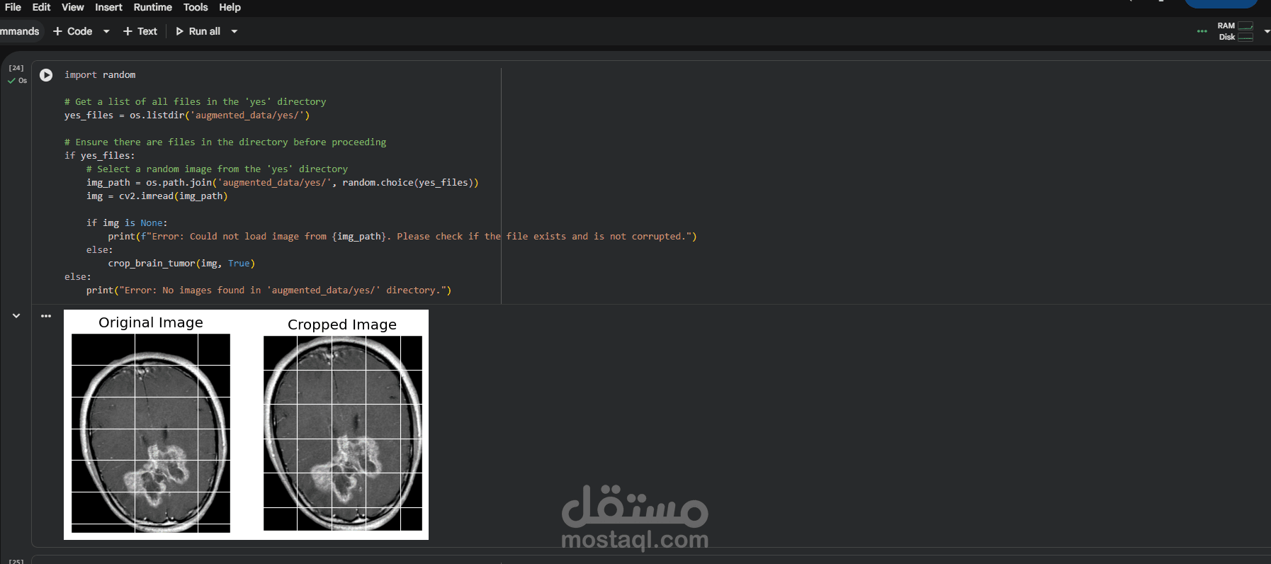Expand the Run all dropdown arrow
1271x564 pixels.
pyautogui.click(x=235, y=31)
